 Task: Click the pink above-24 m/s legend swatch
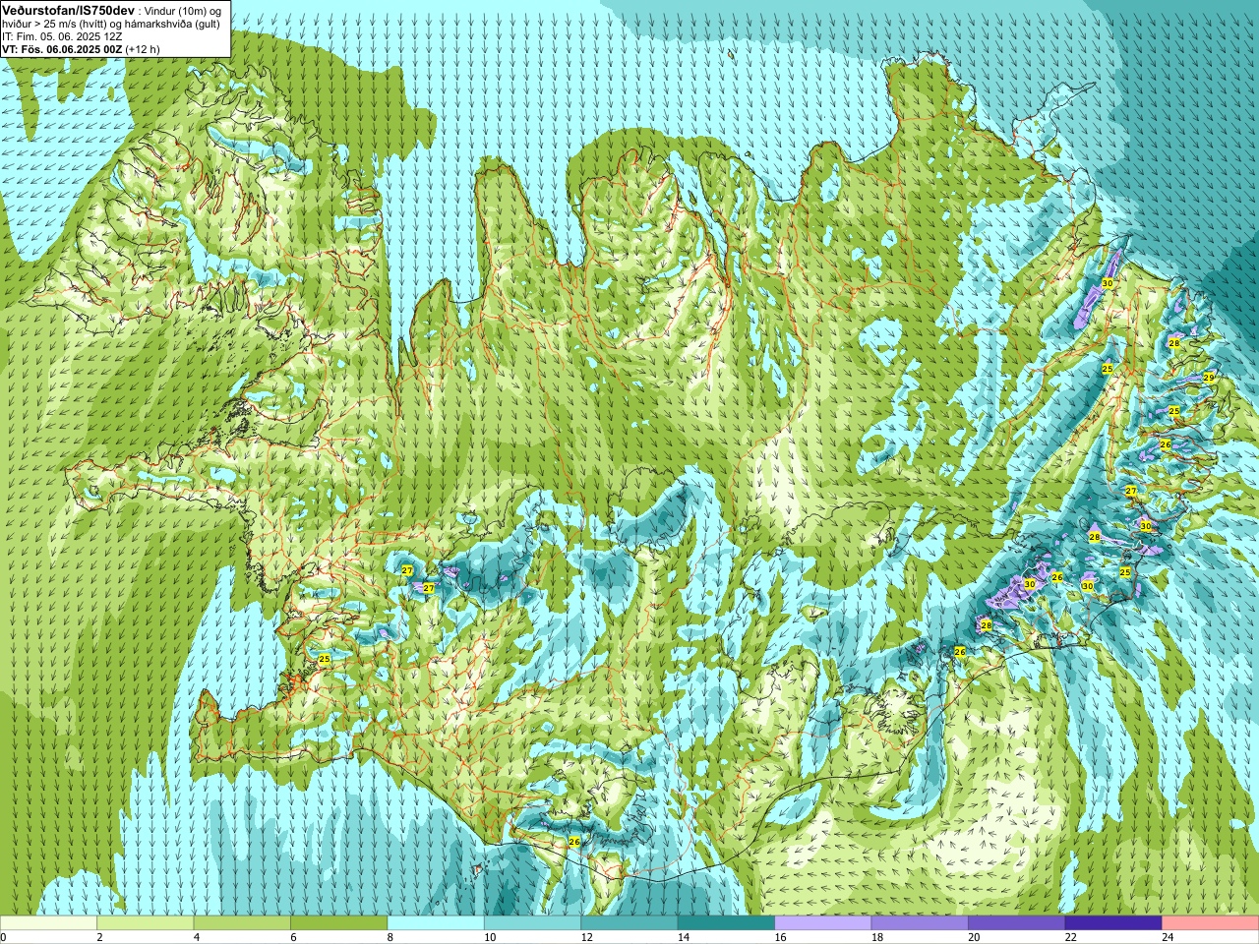click(x=1211, y=923)
